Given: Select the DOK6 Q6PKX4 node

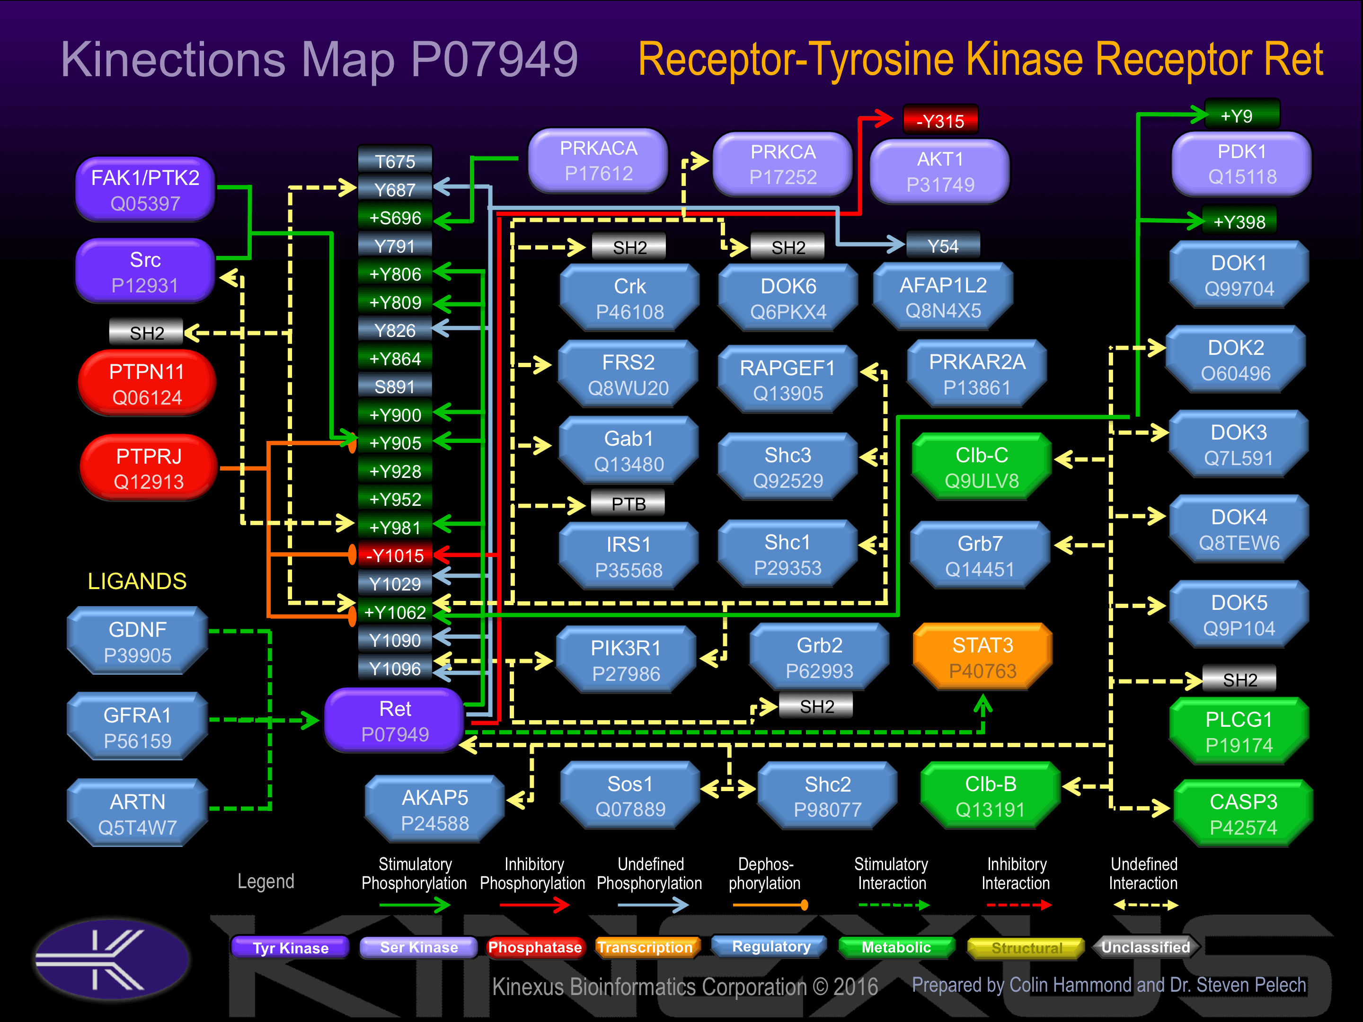Looking at the screenshot, I should pyautogui.click(x=788, y=299).
